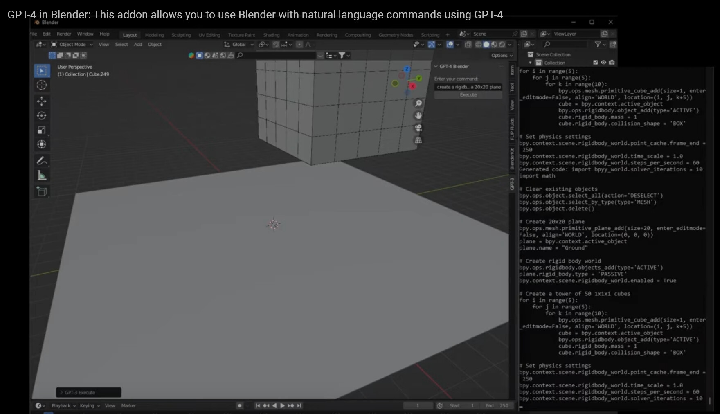Select the Scale tool icon
The image size is (720, 414).
point(42,130)
